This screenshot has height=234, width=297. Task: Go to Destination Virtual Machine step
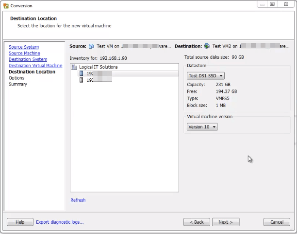[x=35, y=66]
